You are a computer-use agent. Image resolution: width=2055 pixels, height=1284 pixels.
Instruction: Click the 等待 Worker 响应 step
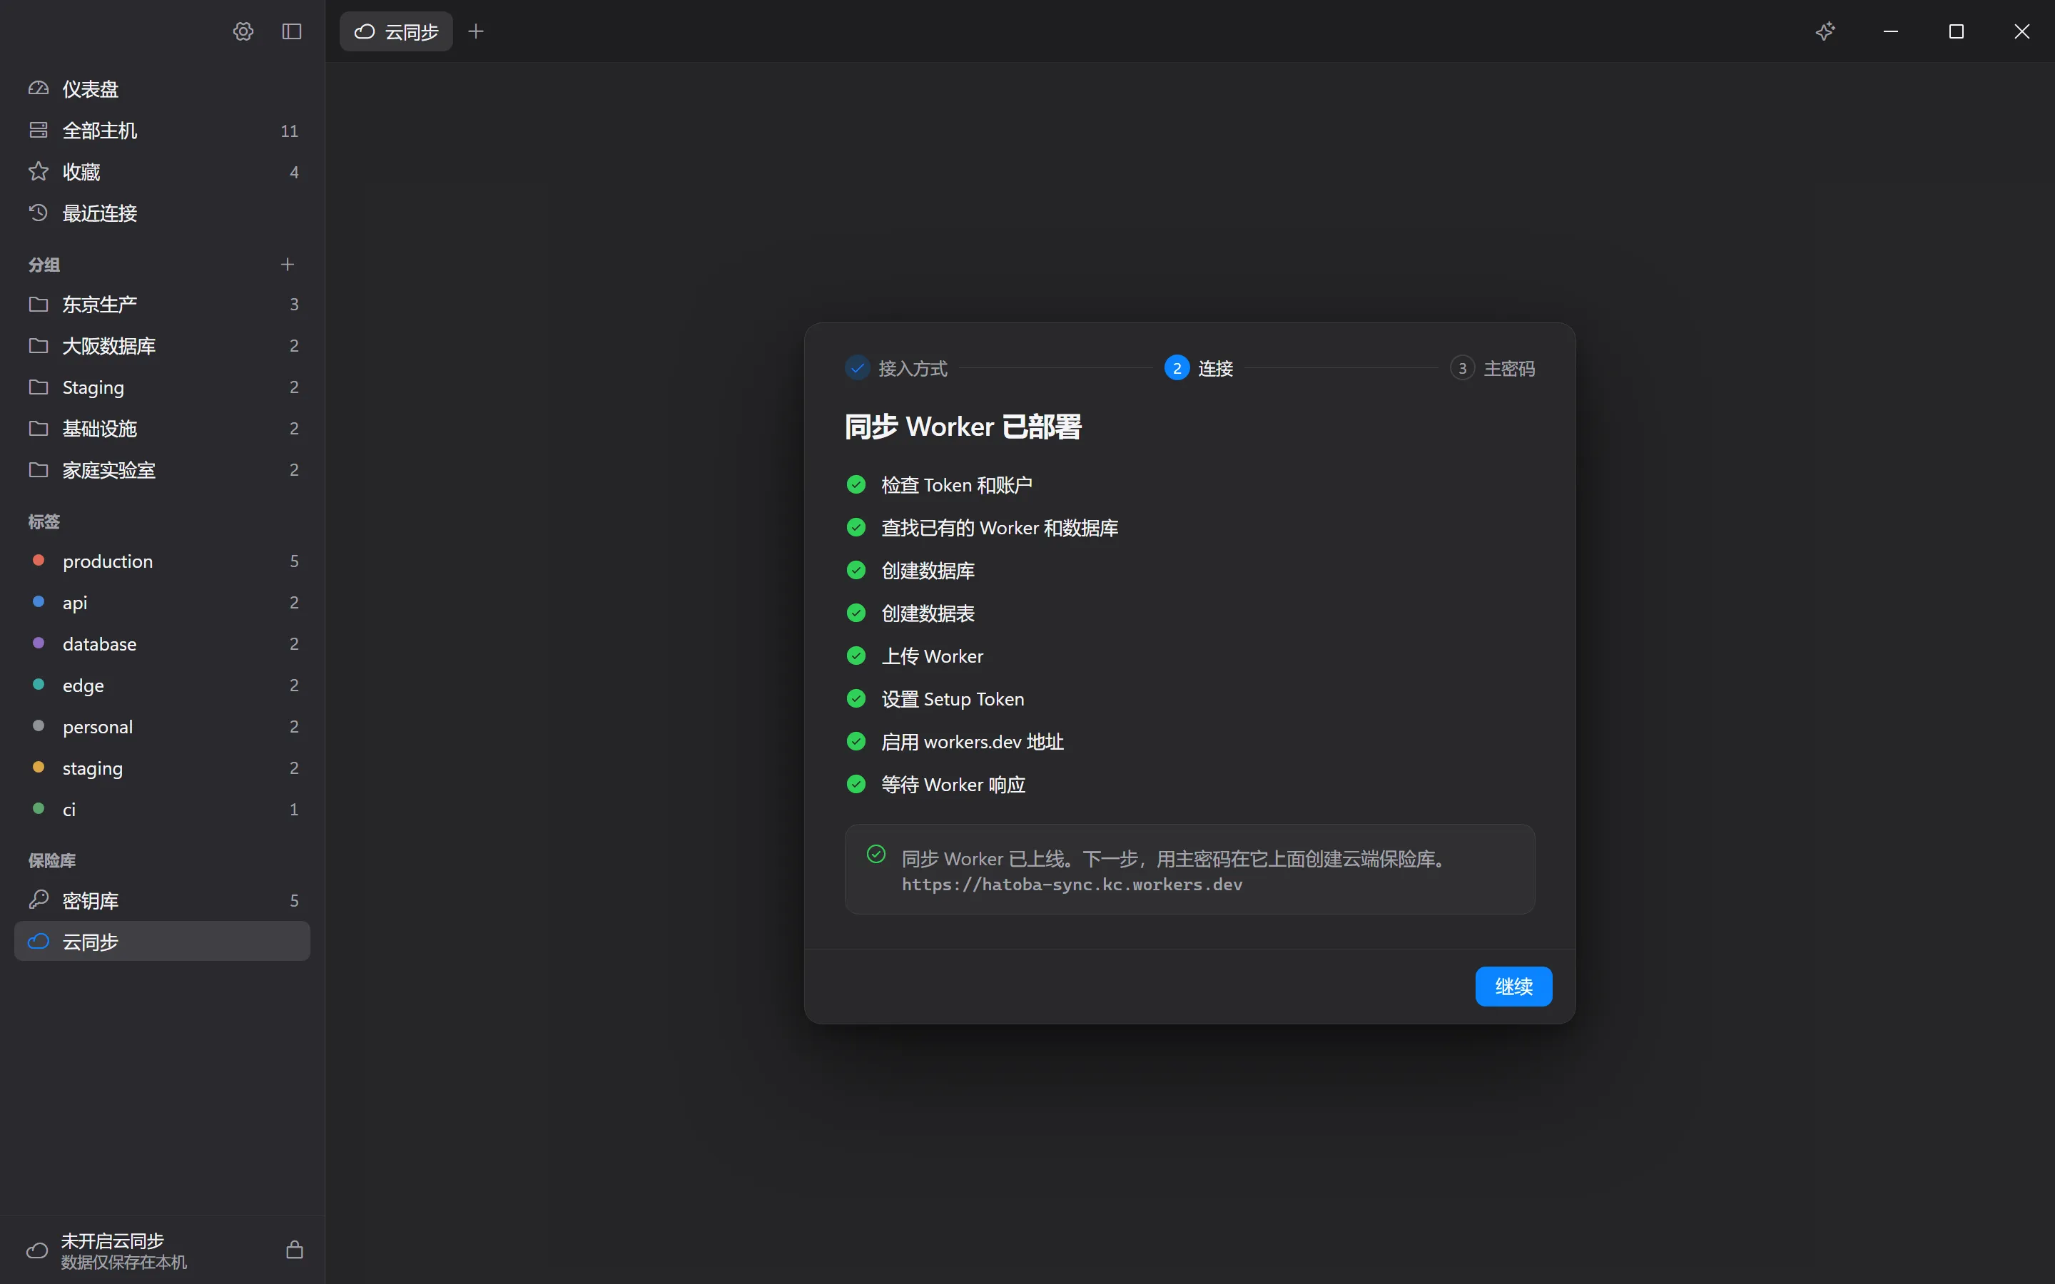pyautogui.click(x=935, y=784)
